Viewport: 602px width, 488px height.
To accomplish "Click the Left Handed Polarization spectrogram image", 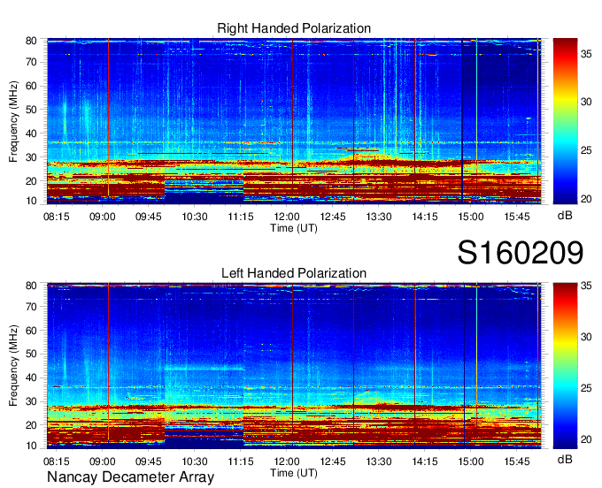I will coord(294,366).
